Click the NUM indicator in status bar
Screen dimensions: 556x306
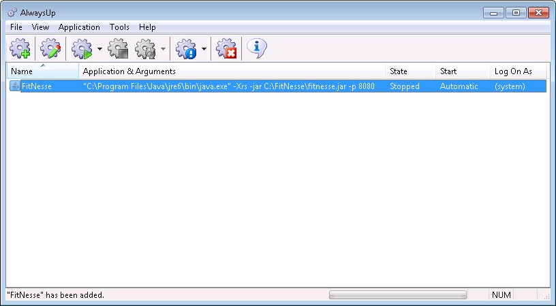click(501, 295)
